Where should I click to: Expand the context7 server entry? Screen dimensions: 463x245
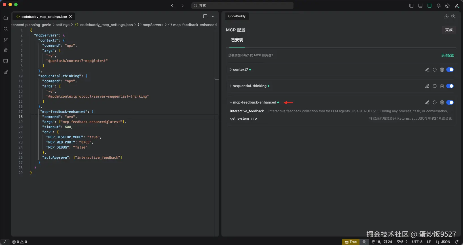pos(231,70)
